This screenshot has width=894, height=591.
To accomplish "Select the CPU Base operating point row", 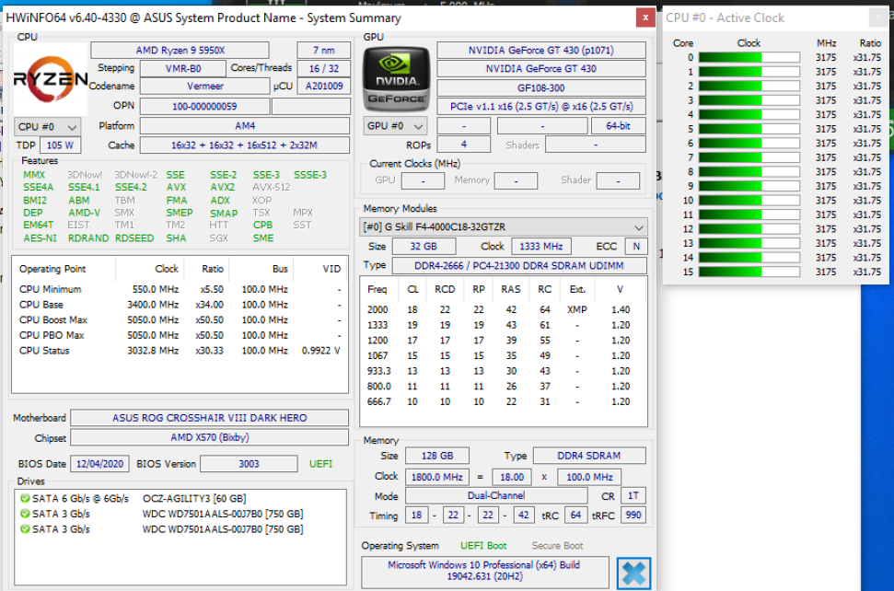I will click(x=180, y=305).
